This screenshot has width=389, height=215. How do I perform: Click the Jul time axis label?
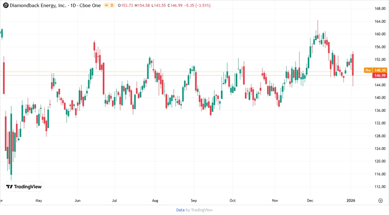[115, 201]
